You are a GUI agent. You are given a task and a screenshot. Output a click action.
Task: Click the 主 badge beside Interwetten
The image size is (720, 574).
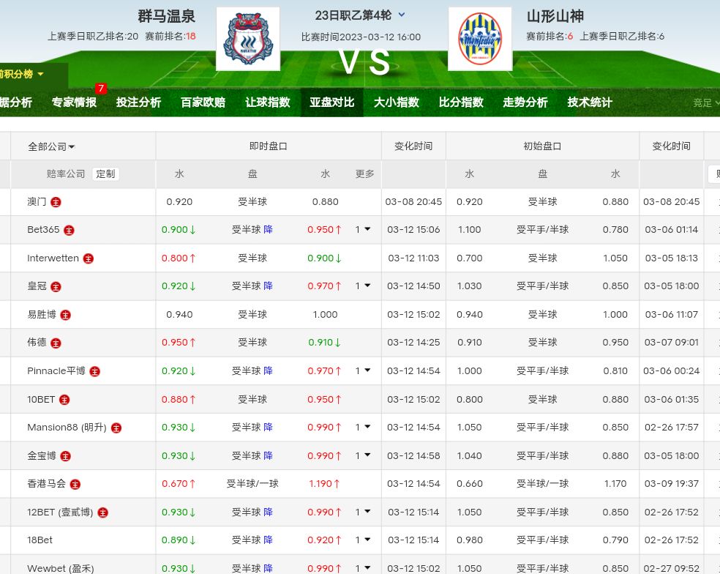[89, 258]
